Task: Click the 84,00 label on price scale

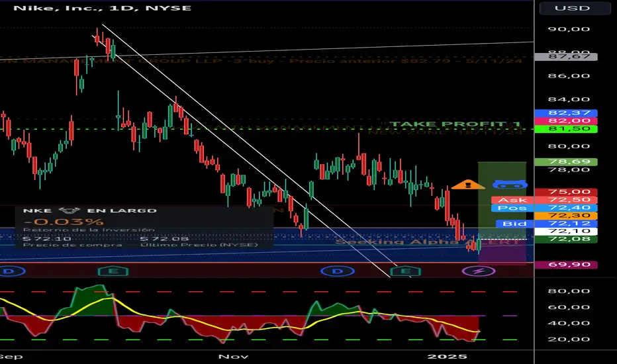Action: pyautogui.click(x=569, y=99)
